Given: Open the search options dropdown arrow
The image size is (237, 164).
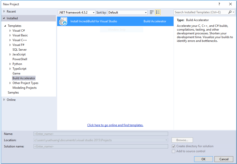Looking at the screenshot, I should point(233,12).
